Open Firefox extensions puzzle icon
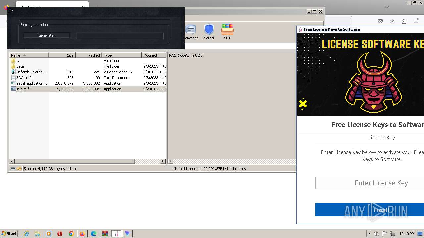Image resolution: width=424 pixels, height=238 pixels. point(404,21)
